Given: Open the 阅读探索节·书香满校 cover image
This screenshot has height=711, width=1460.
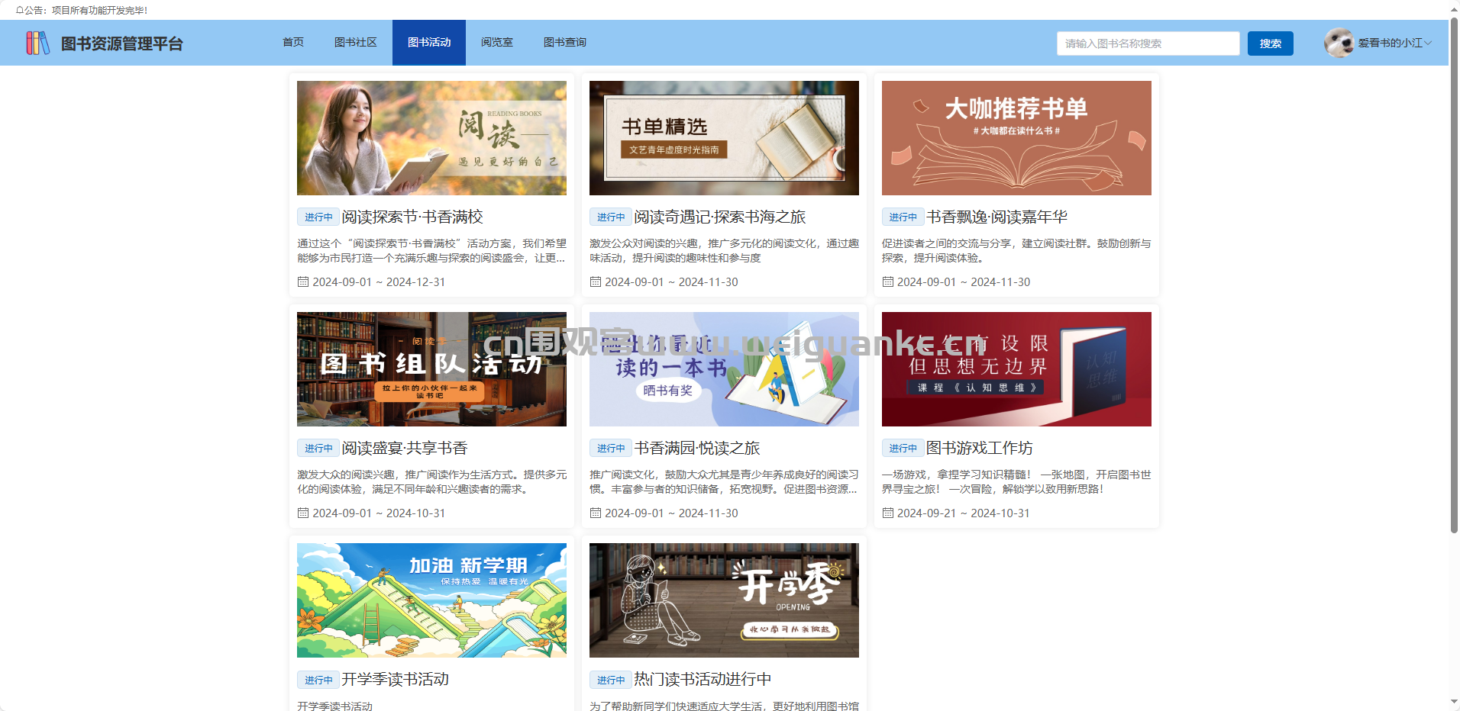Looking at the screenshot, I should coord(431,138).
